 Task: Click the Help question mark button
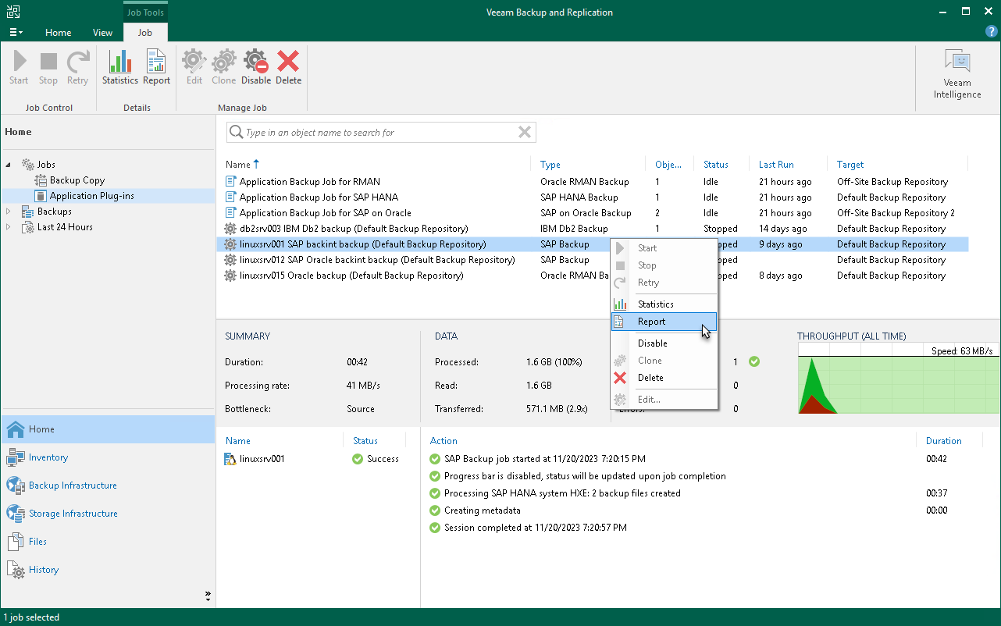[991, 33]
